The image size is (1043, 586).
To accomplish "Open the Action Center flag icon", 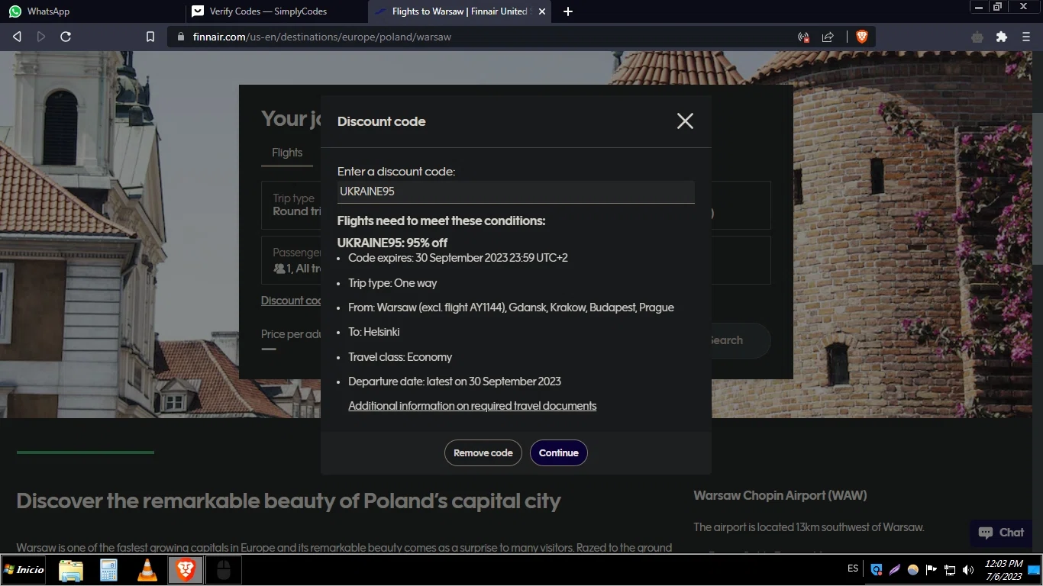I will (x=932, y=570).
